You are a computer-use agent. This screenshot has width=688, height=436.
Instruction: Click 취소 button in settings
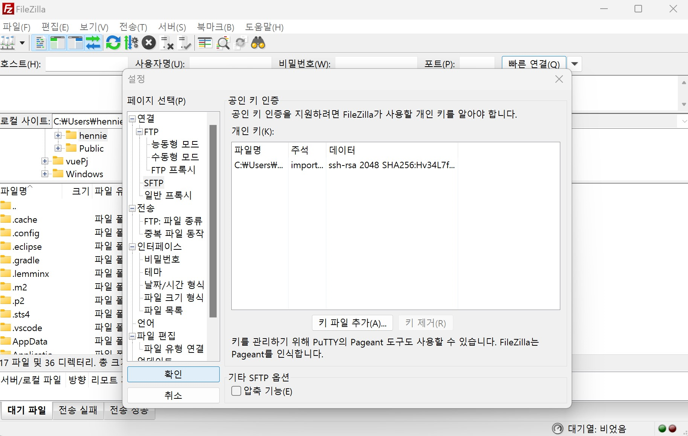(x=173, y=395)
